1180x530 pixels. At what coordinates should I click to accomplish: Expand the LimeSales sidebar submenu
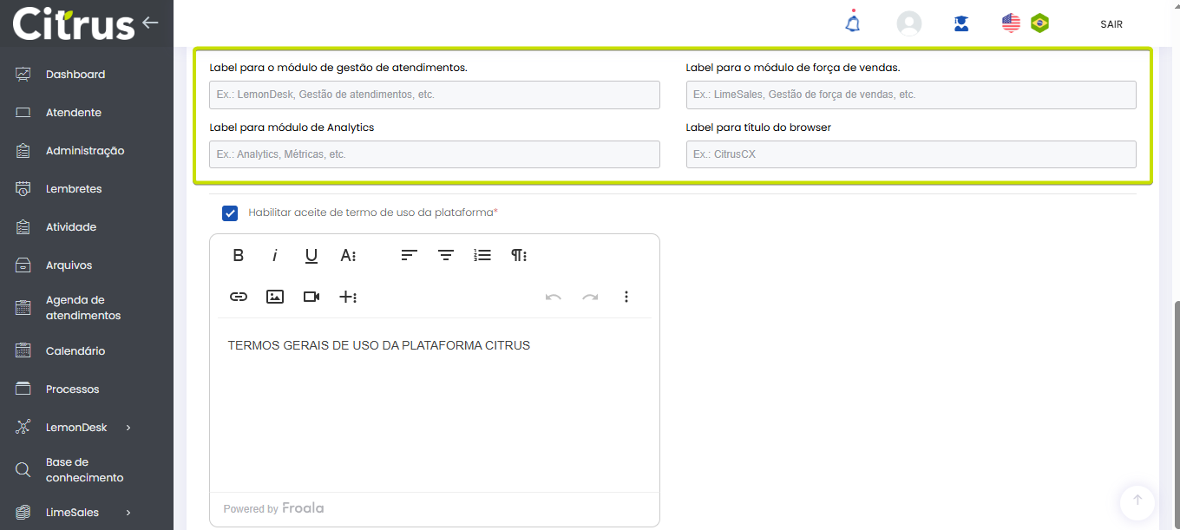click(128, 513)
